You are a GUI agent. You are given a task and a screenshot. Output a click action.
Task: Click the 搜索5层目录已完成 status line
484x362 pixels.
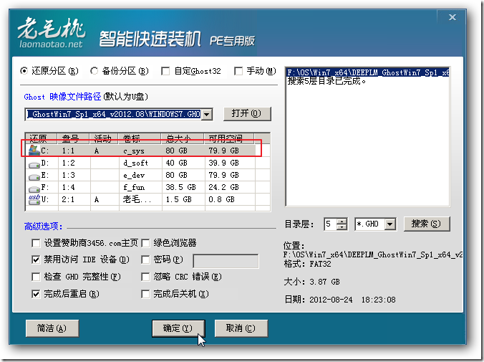327,81
